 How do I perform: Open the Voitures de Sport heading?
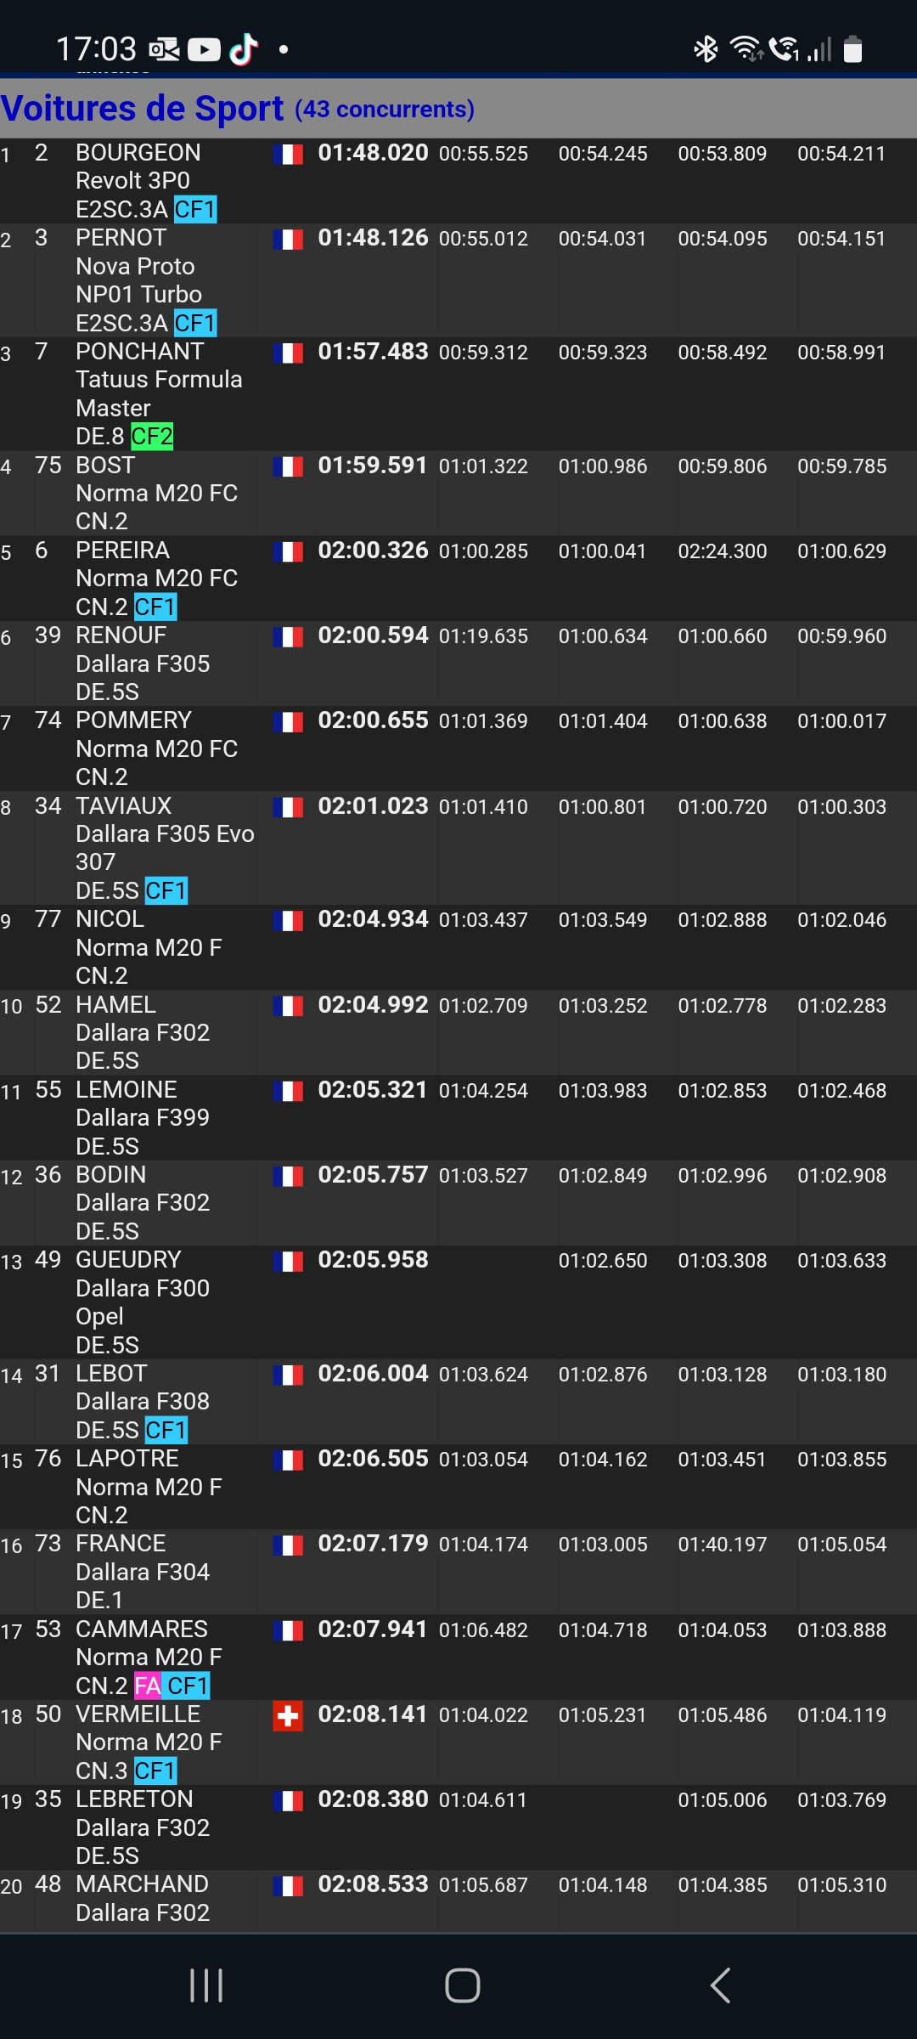tap(143, 109)
